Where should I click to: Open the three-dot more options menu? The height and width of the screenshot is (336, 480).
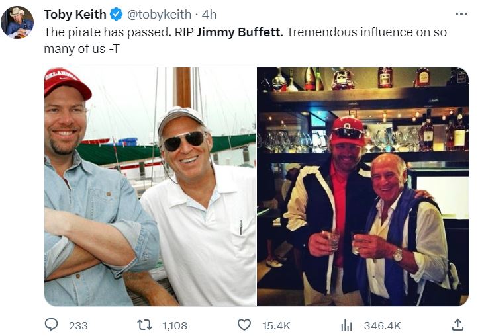[461, 14]
